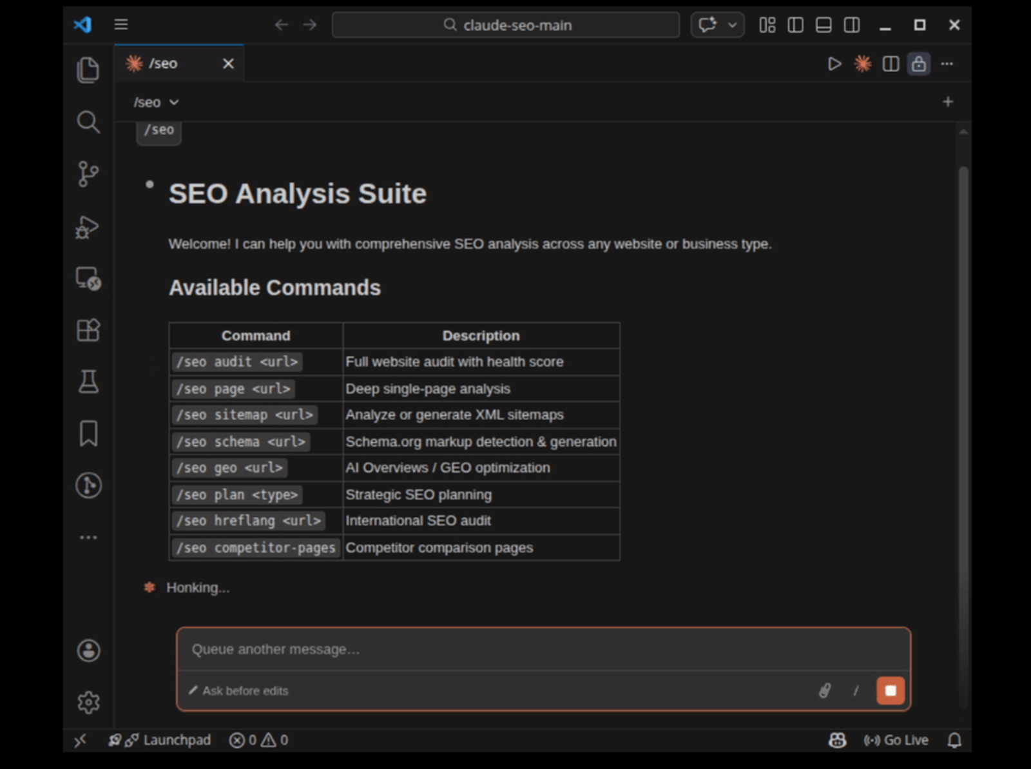Open the Remote Explorer view
Screen dimensions: 1031x769
coord(88,278)
